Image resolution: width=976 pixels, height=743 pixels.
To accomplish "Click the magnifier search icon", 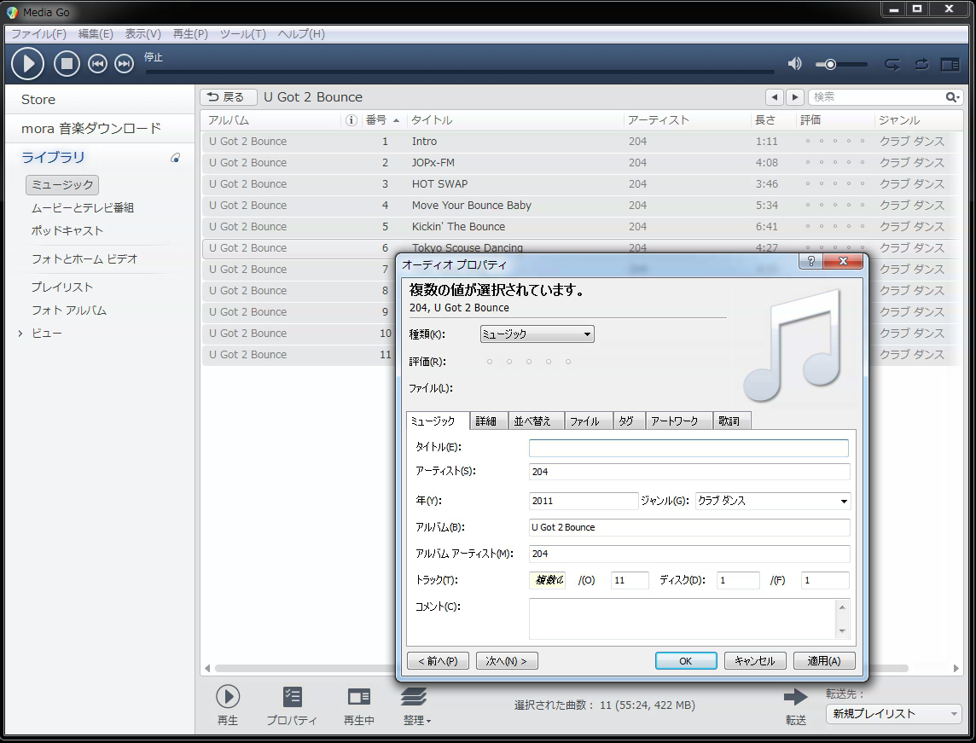I will click(x=952, y=97).
